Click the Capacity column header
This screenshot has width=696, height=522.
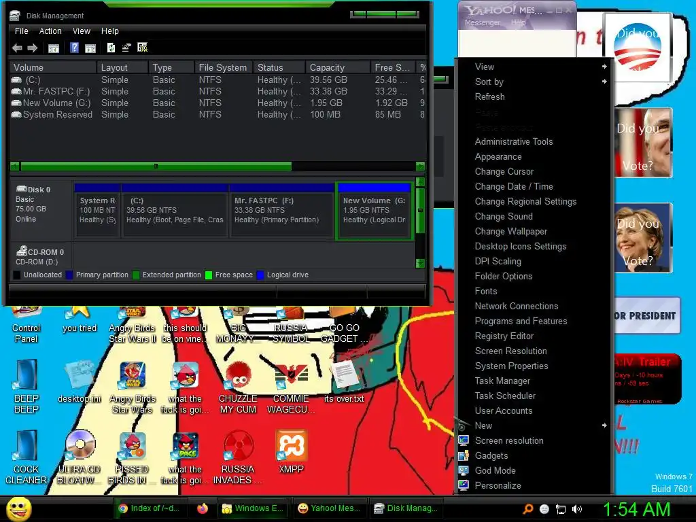338,67
